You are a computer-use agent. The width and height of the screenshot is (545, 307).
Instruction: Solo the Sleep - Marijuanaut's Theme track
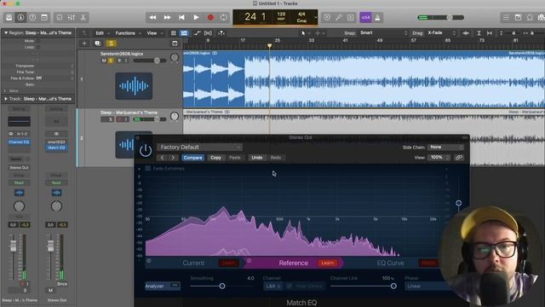pos(111,119)
